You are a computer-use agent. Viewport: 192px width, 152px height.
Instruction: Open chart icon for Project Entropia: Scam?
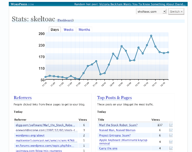click(x=171, y=135)
